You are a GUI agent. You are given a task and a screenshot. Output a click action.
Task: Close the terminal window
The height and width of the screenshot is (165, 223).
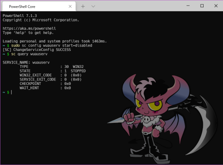coord(216,6)
